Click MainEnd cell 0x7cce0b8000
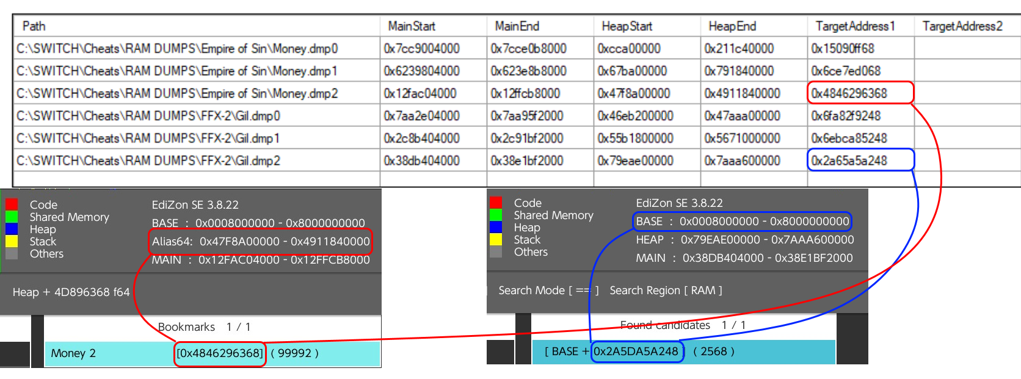 click(x=540, y=48)
